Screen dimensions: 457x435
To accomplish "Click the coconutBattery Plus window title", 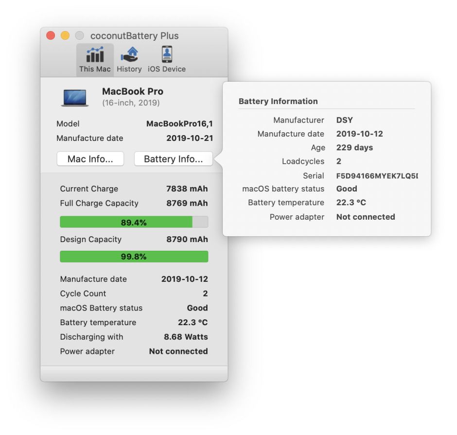I will tap(134, 36).
